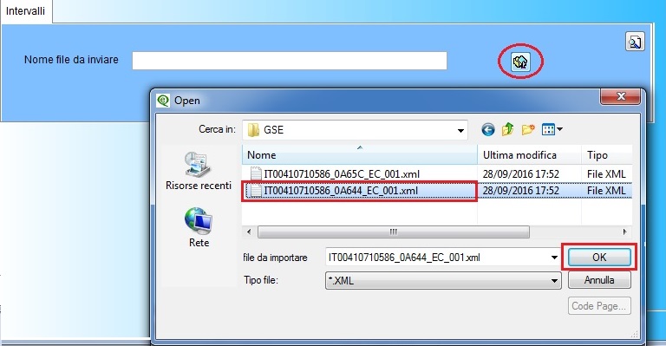The height and width of the screenshot is (346, 666).
Task: Select Rete network location
Action: point(199,227)
